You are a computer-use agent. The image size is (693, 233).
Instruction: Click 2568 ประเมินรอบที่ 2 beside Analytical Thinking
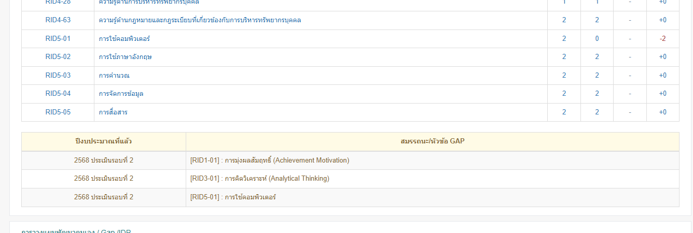pyautogui.click(x=104, y=179)
